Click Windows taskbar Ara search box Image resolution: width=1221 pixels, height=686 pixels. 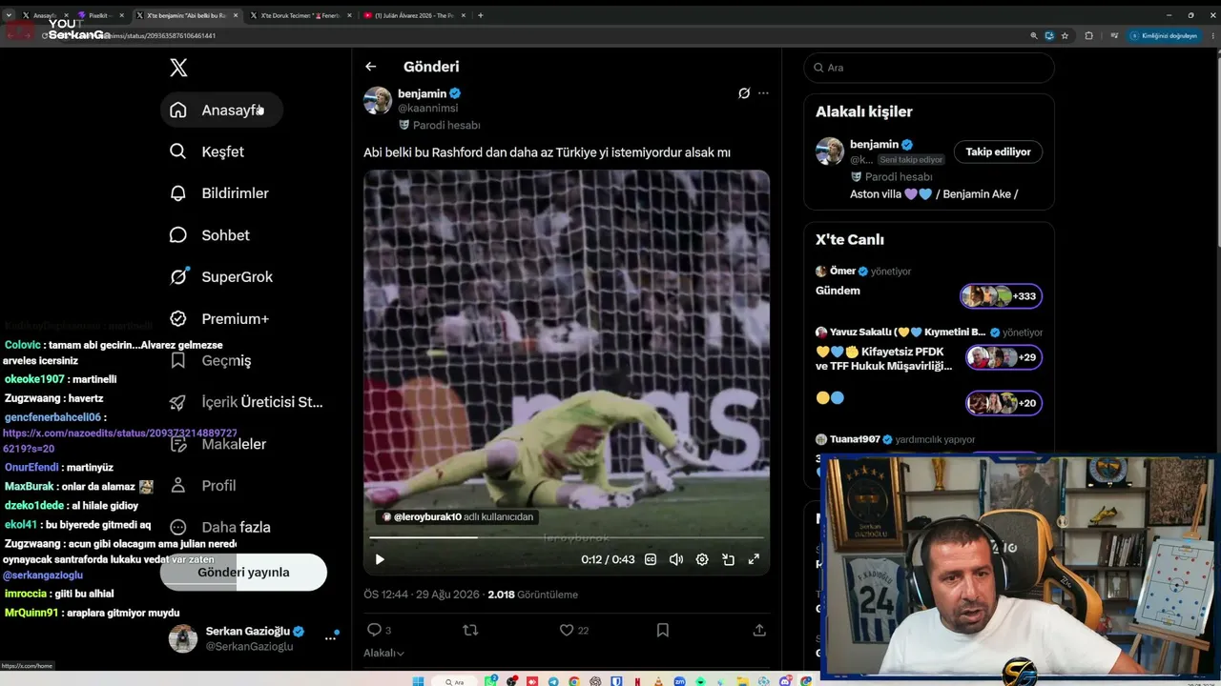coord(455,681)
